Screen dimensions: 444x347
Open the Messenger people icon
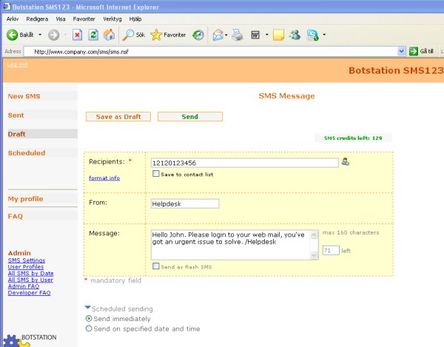tap(295, 35)
